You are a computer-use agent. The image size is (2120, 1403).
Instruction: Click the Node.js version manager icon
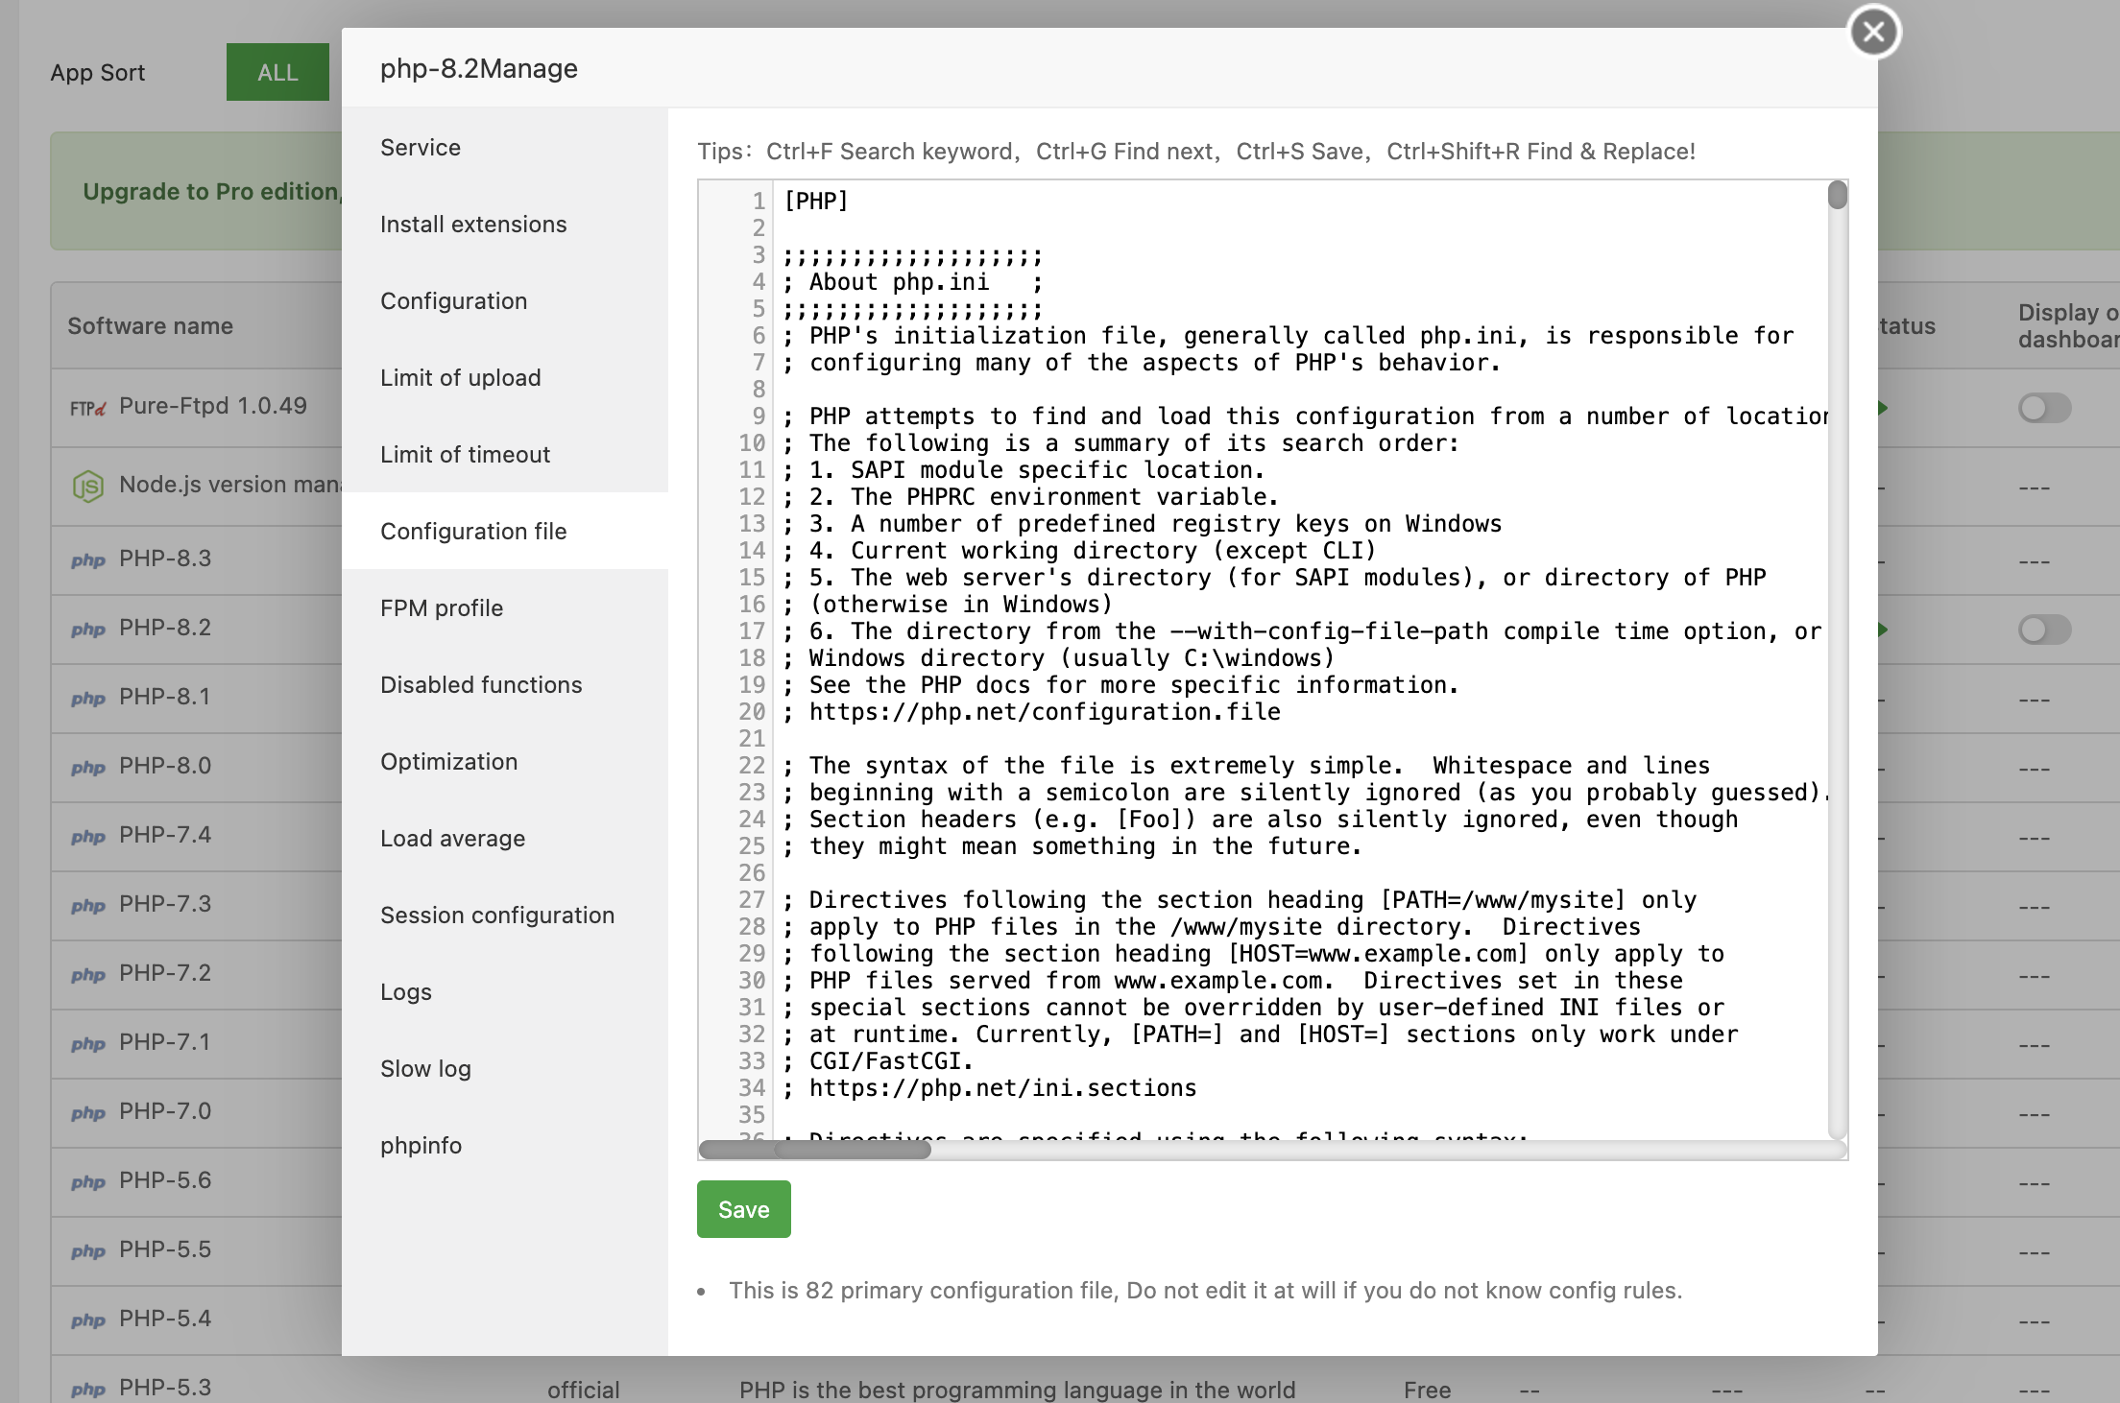click(x=87, y=487)
